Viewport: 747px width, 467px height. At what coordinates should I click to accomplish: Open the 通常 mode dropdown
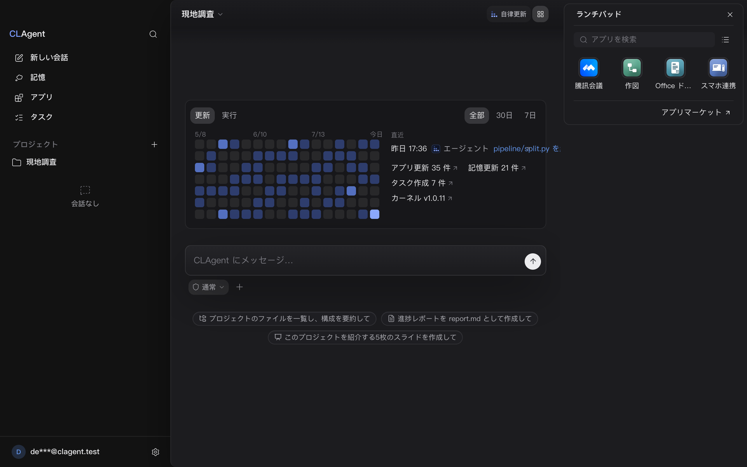point(208,287)
